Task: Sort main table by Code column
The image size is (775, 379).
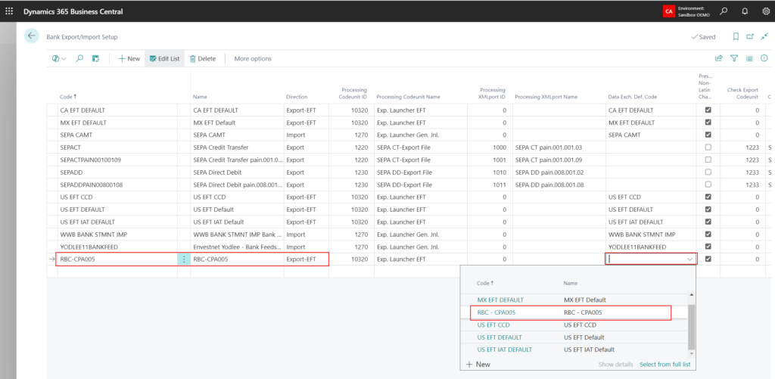Action: click(68, 97)
